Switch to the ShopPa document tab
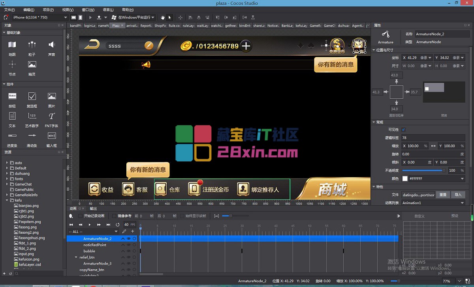The height and width of the screenshot is (287, 474). pos(160,26)
